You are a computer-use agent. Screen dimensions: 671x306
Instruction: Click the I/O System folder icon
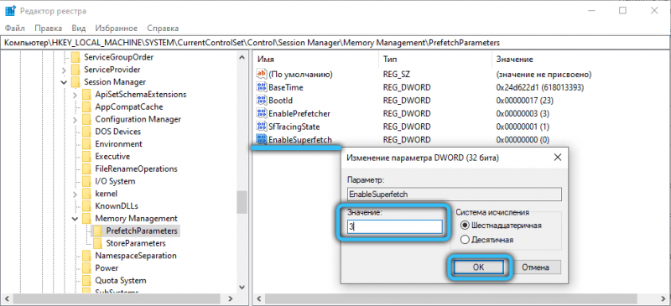(x=87, y=181)
